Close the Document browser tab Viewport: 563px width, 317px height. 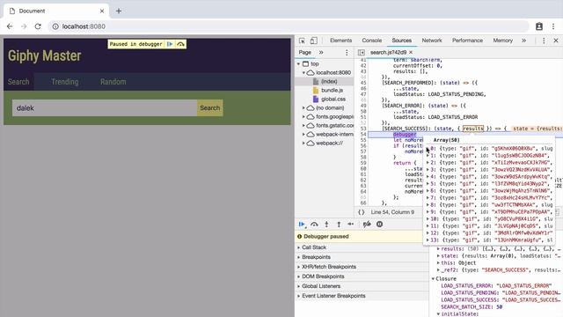coord(102,11)
